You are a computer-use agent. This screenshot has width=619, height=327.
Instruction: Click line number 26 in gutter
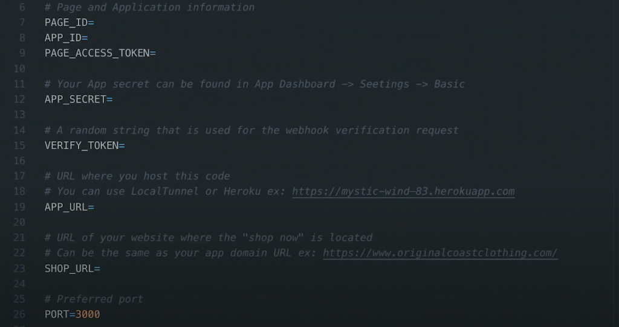(x=19, y=314)
